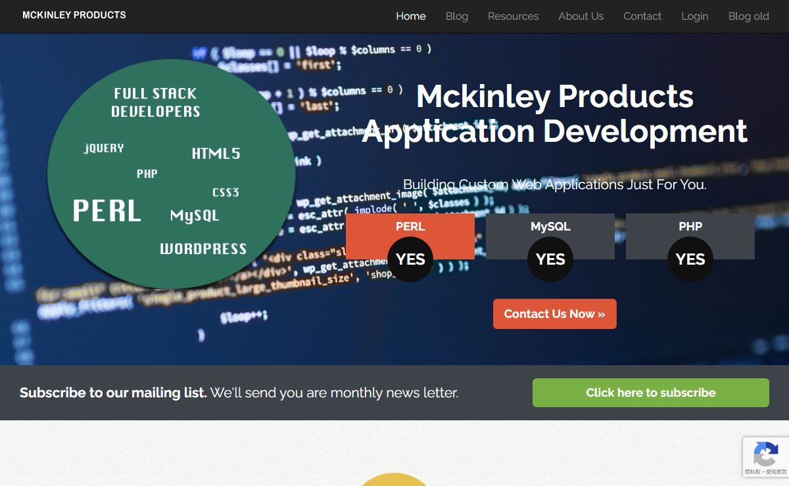The width and height of the screenshot is (789, 486).
Task: Go to the Contact page
Action: [642, 16]
